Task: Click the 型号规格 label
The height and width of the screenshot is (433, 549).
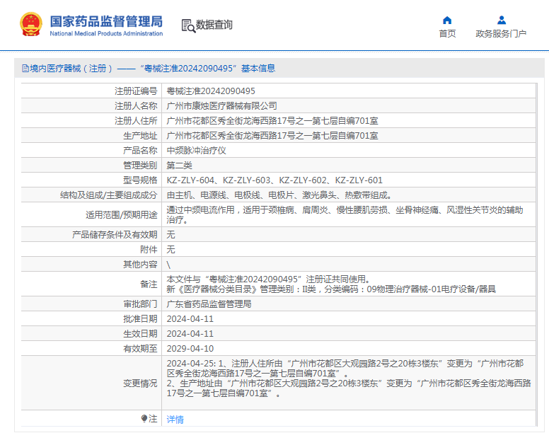Action: point(140,180)
